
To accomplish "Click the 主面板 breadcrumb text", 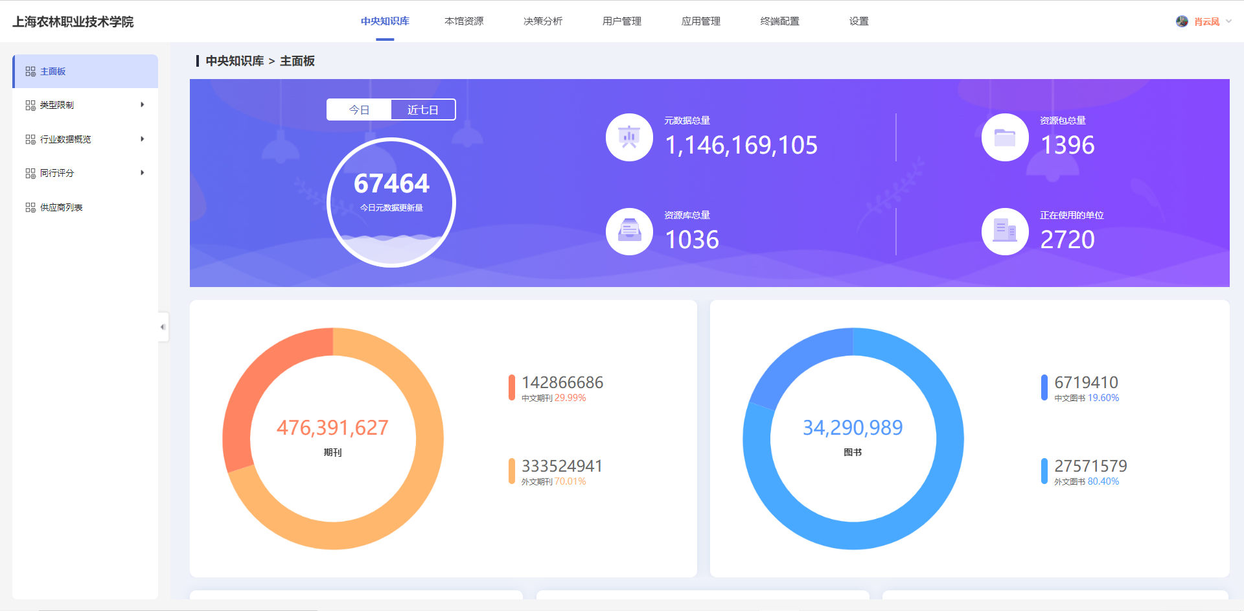I will coord(297,61).
